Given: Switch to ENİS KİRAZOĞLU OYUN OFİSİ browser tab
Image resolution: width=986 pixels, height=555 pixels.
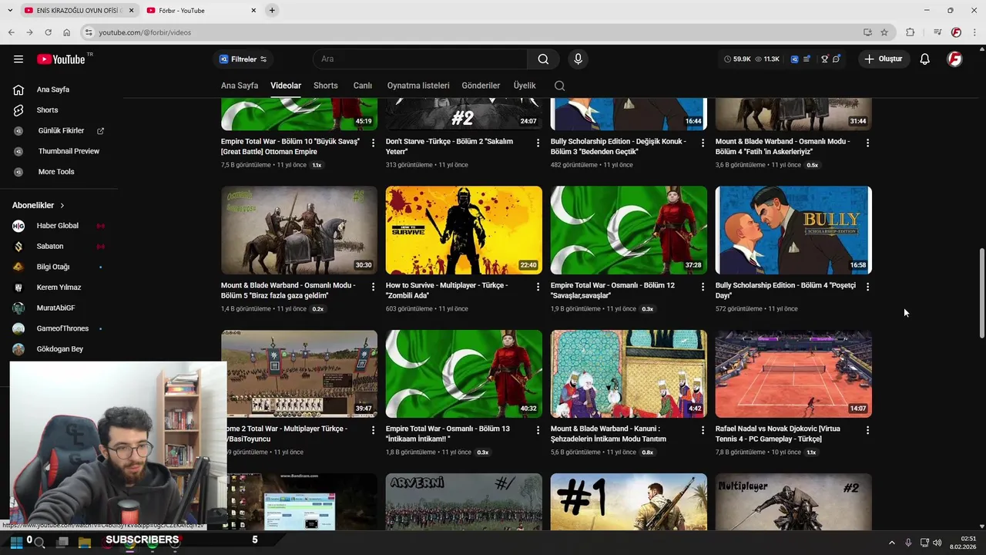Looking at the screenshot, I should click(x=78, y=10).
